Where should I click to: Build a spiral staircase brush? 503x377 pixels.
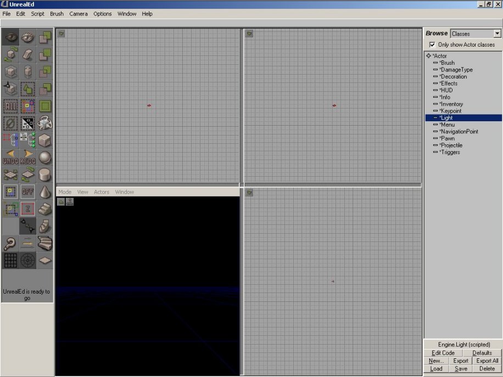pyautogui.click(x=45, y=226)
